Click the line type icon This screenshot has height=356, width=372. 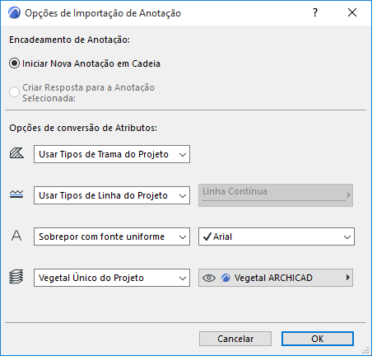[16, 194]
